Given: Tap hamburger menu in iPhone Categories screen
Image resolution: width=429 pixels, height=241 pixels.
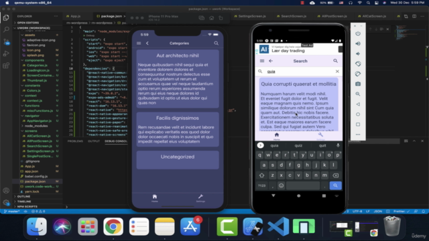Looking at the screenshot, I should click(139, 43).
